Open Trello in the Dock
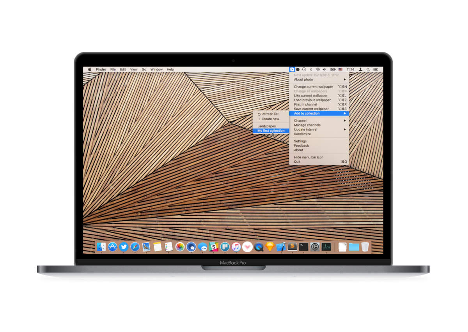The width and height of the screenshot is (468, 332). 225,247
